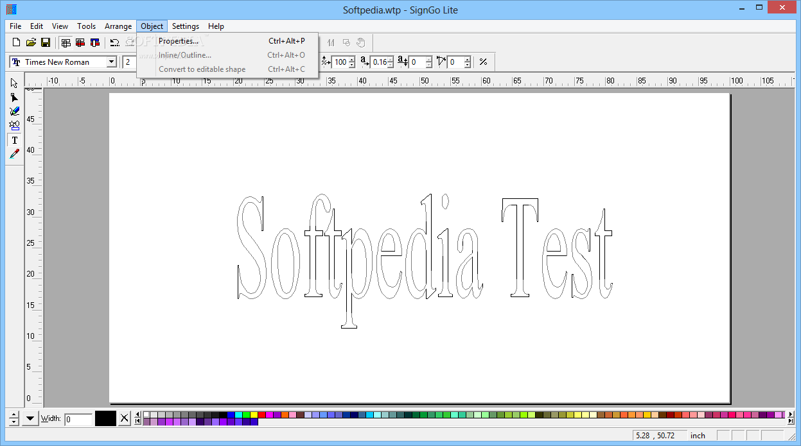
Task: Close the open Object menu
Action: tap(152, 26)
